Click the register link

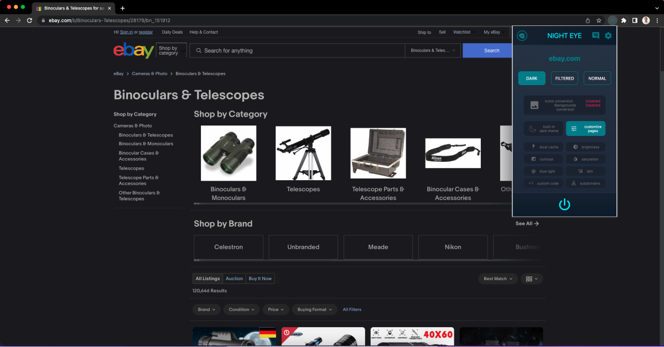146,32
